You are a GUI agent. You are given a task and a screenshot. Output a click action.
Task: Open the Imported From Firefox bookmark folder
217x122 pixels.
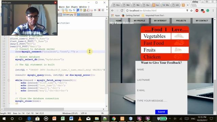153,16
